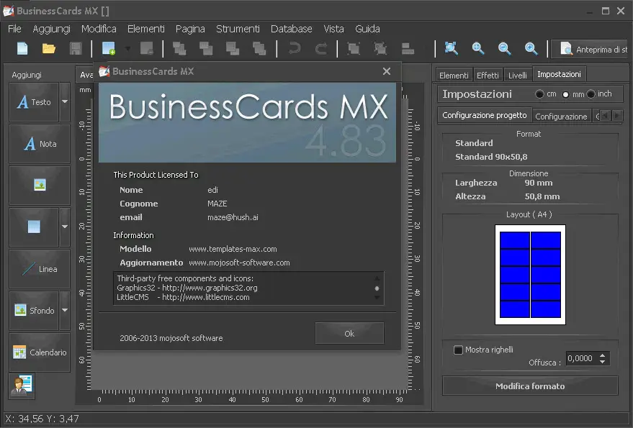Click the Standard 90x50,8 format text
Viewport: 633px width, 428px height.
(x=491, y=157)
